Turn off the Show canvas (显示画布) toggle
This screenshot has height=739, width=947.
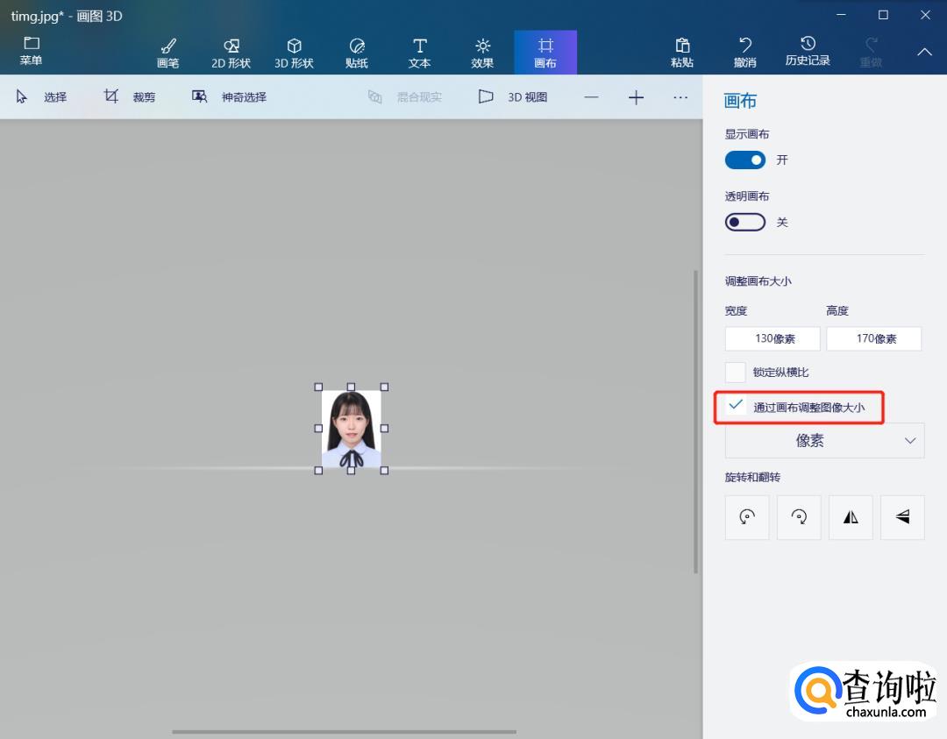pos(744,160)
